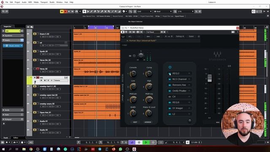Image resolution: width=270 pixels, height=152 pixels.
Task: Select the Play speaker tool
Action: coord(116,11)
